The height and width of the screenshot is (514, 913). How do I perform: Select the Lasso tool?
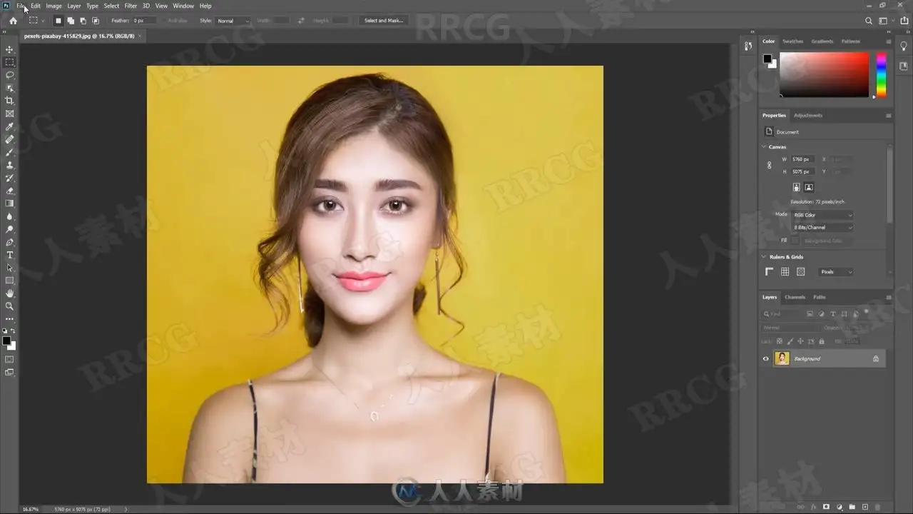tap(10, 75)
